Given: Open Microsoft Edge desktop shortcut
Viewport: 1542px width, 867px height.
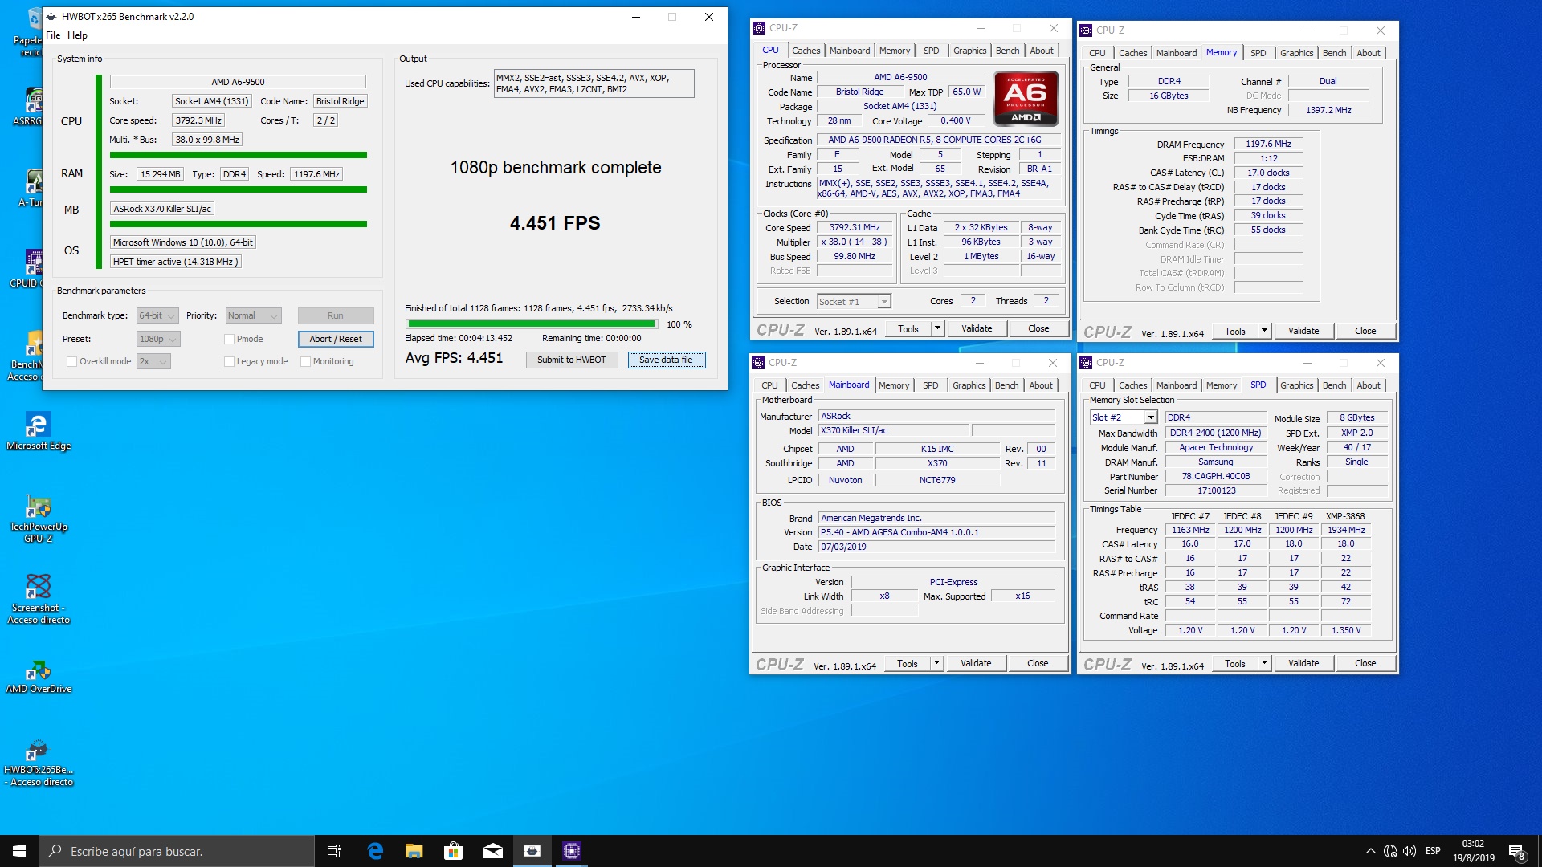Looking at the screenshot, I should 38,431.
